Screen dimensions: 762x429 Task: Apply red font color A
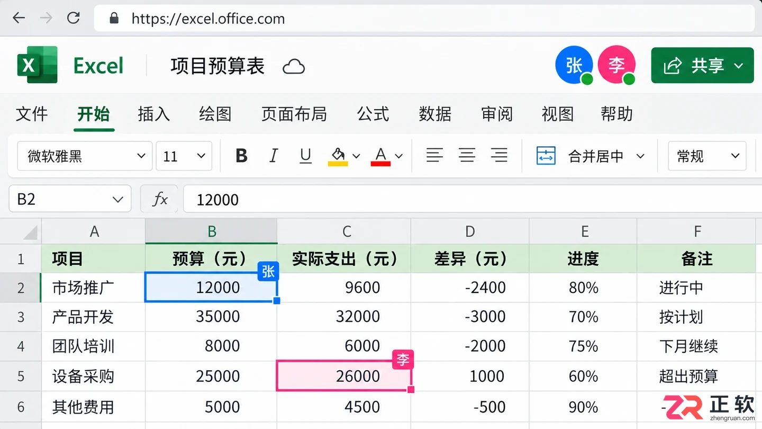pyautogui.click(x=380, y=156)
